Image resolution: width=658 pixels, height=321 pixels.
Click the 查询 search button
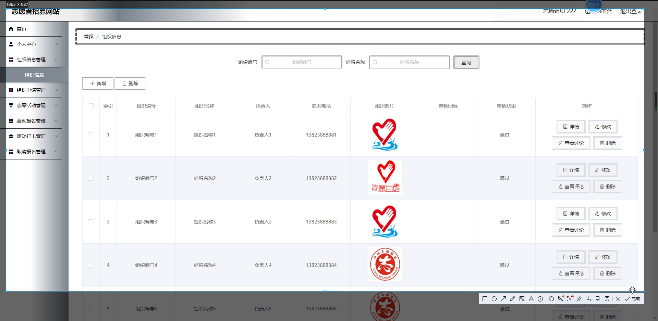pos(466,62)
